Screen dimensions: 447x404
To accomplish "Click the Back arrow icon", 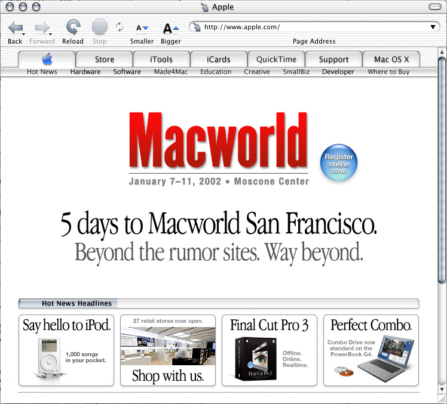I will click(16, 28).
